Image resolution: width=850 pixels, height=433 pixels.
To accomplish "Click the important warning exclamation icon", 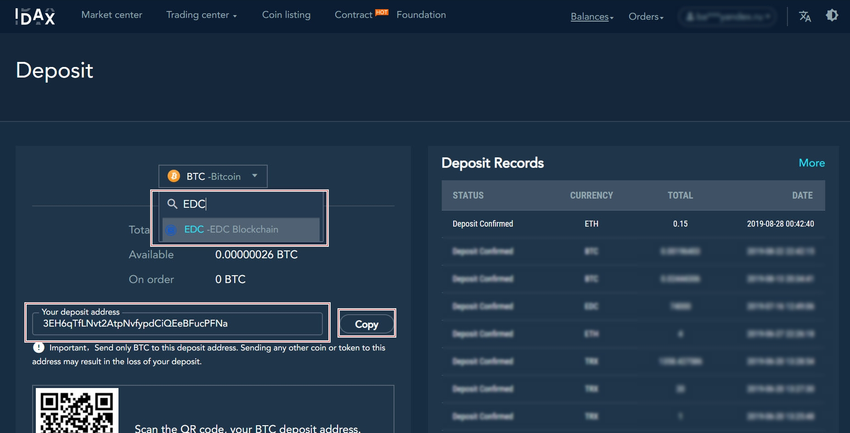I will (x=39, y=348).
